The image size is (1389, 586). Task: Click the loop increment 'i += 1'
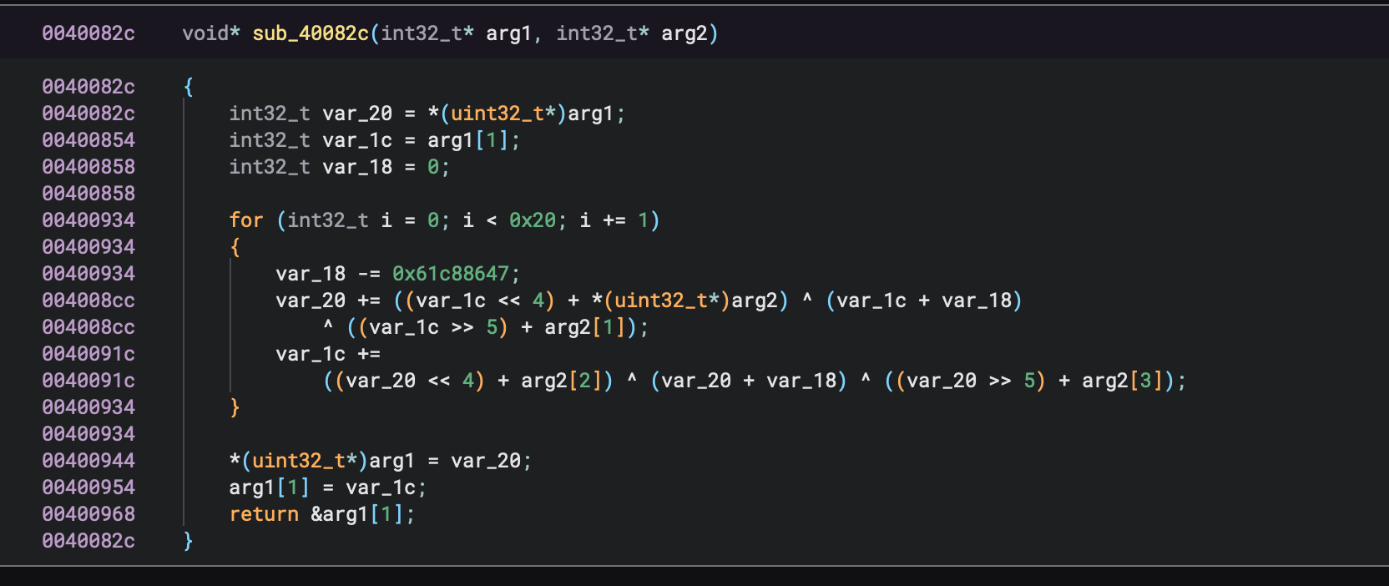tap(614, 220)
